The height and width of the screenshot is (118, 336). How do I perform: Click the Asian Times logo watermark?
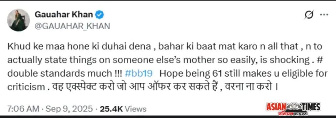click(x=293, y=107)
